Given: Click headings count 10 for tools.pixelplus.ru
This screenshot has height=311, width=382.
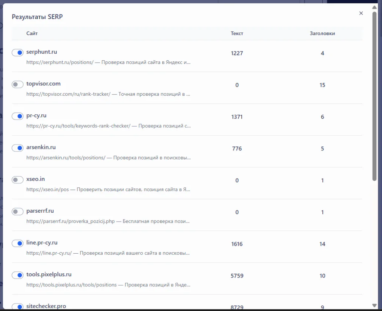Looking at the screenshot, I should click(x=322, y=276).
